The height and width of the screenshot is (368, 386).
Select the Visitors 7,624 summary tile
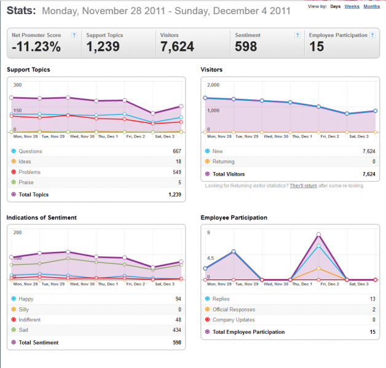coord(193,43)
